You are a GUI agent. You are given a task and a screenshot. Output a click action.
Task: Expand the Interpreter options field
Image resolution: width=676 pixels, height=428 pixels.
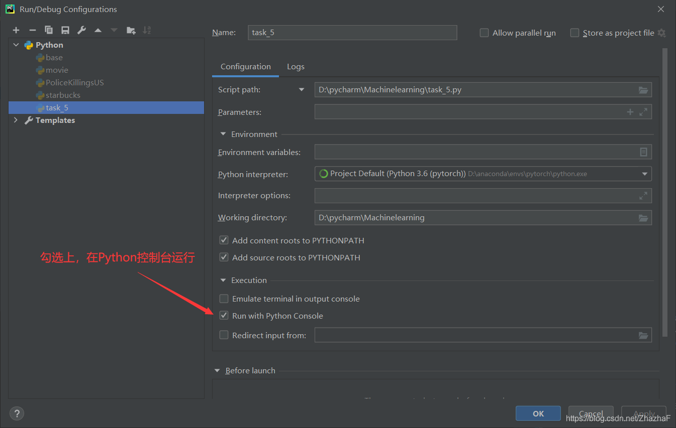(643, 196)
